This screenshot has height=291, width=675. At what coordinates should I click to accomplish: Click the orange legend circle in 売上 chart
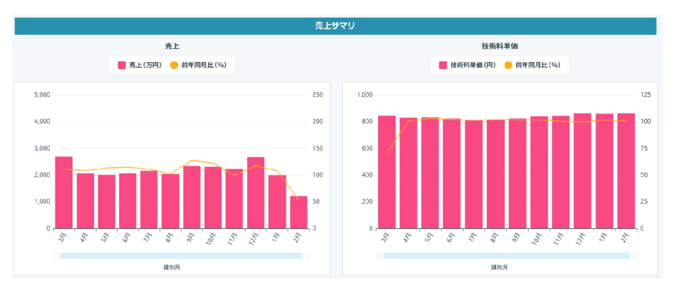[174, 65]
